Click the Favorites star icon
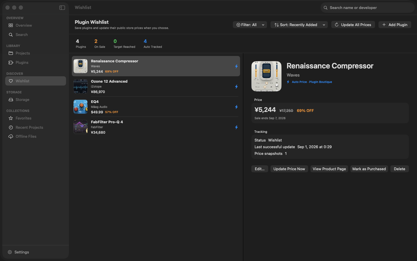Image resolution: width=417 pixels, height=261 pixels. 11,118
